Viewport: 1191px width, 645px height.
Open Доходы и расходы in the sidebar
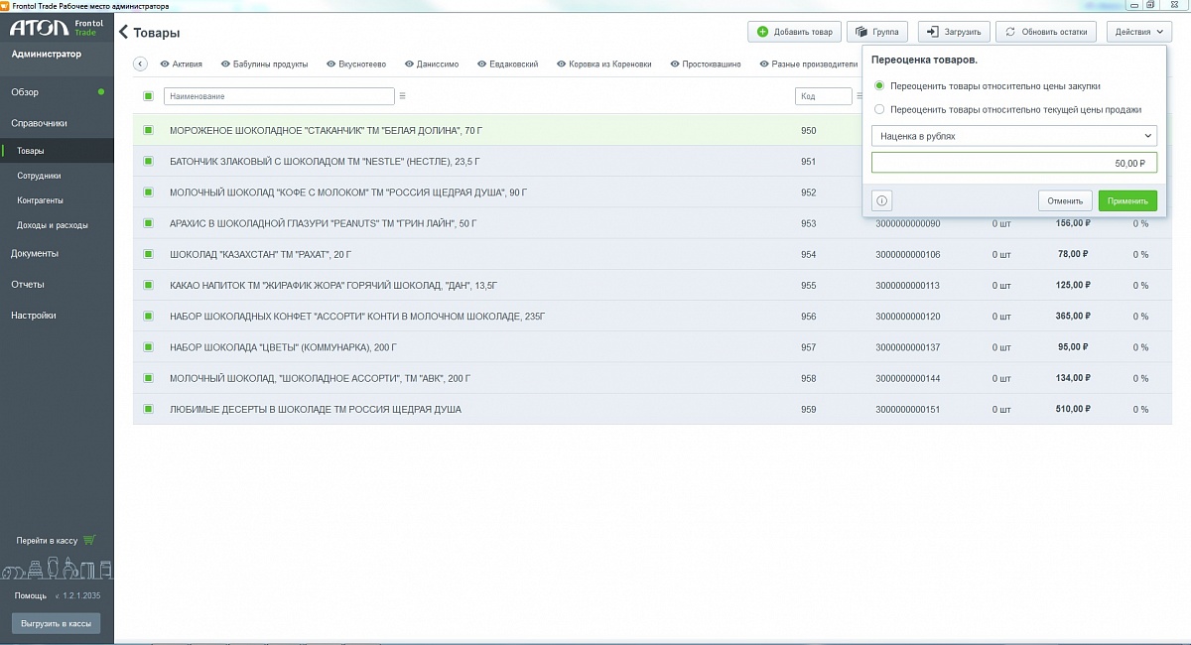click(52, 225)
